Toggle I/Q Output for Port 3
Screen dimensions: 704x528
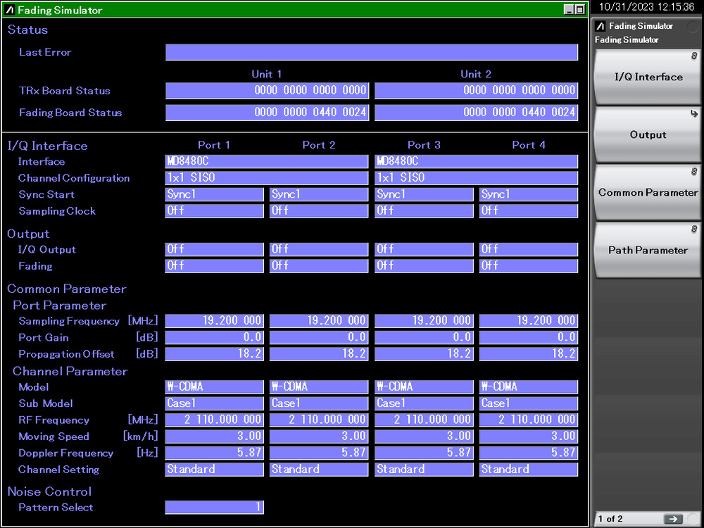tap(425, 250)
